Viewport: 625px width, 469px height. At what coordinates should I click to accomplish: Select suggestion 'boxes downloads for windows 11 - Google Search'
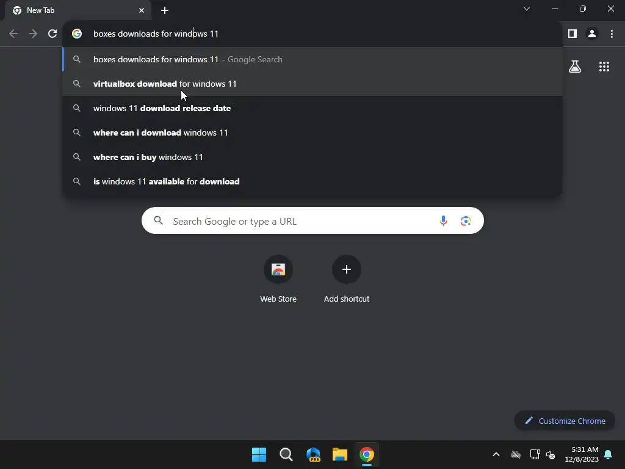tap(312, 59)
